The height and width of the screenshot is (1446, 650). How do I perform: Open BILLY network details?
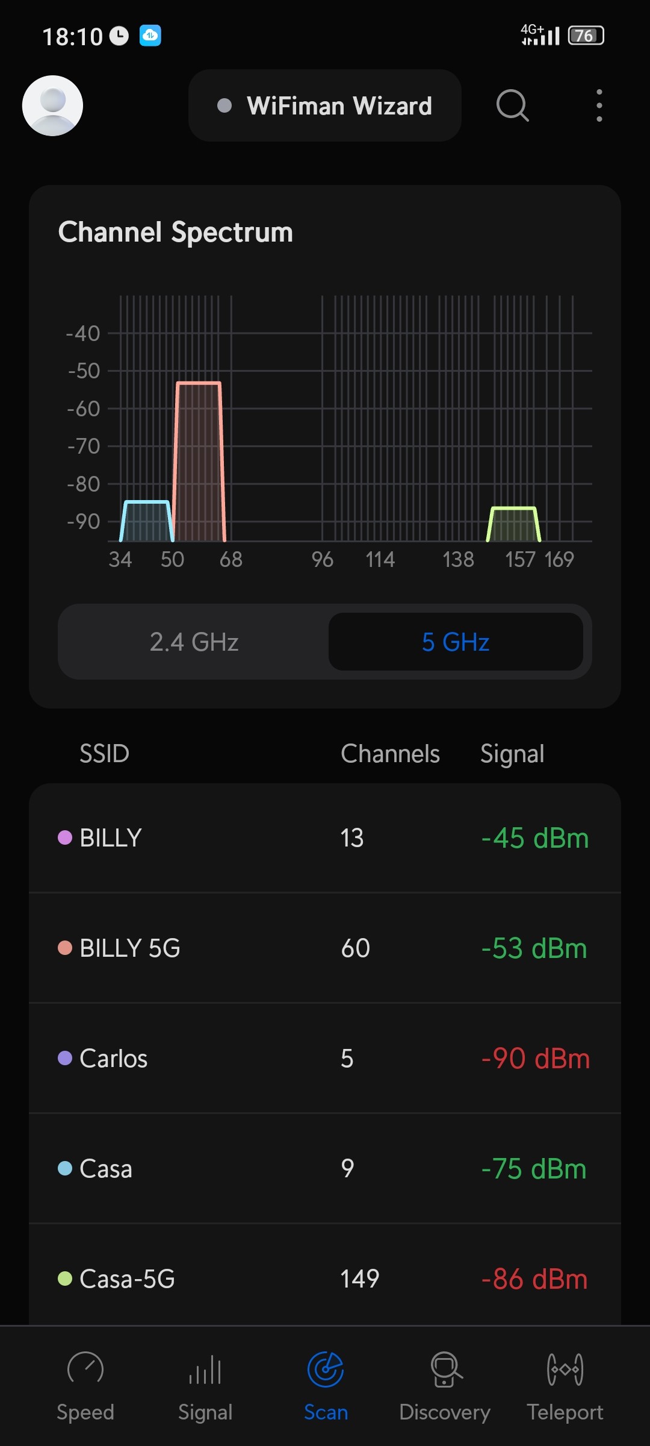click(x=325, y=838)
